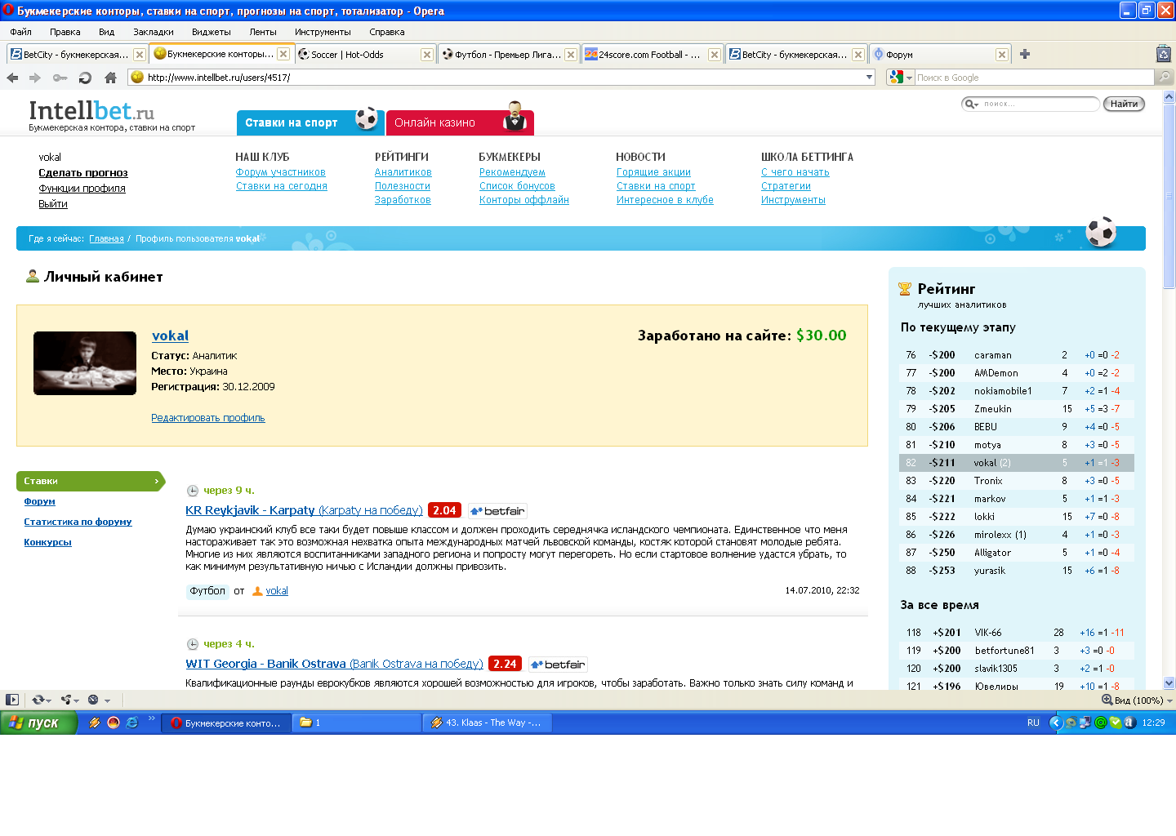This screenshot has width=1176, height=836.
Task: Open the Онлайн казино section tab
Action: 460,122
